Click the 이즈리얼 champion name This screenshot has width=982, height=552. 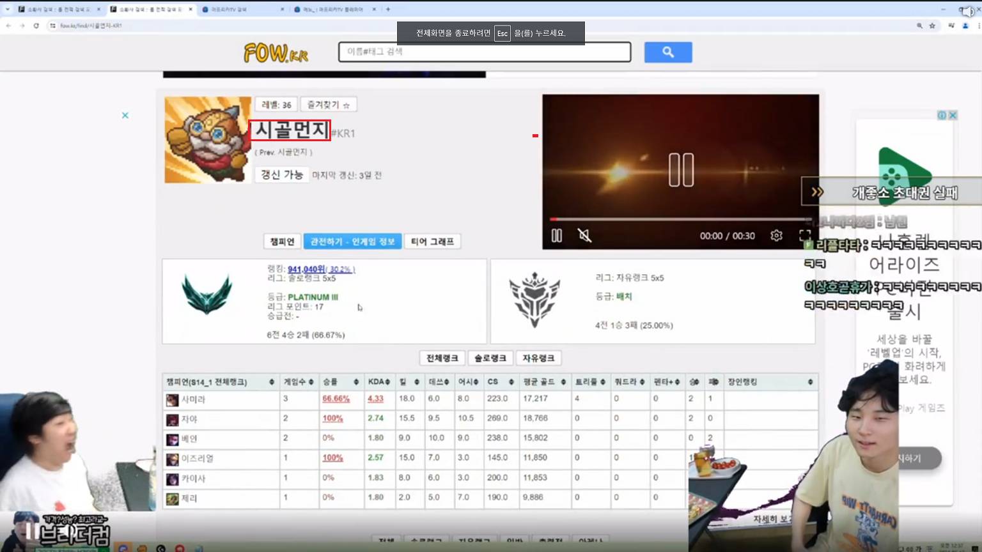click(x=198, y=459)
